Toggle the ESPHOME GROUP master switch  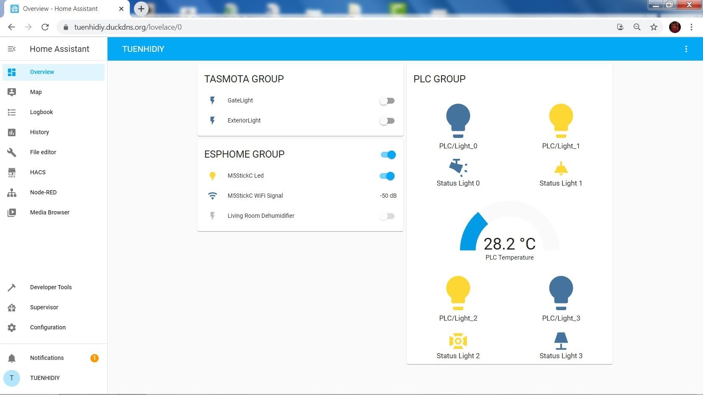point(388,155)
